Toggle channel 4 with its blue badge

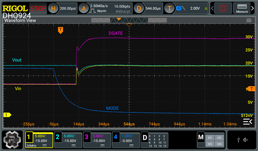click(x=116, y=137)
